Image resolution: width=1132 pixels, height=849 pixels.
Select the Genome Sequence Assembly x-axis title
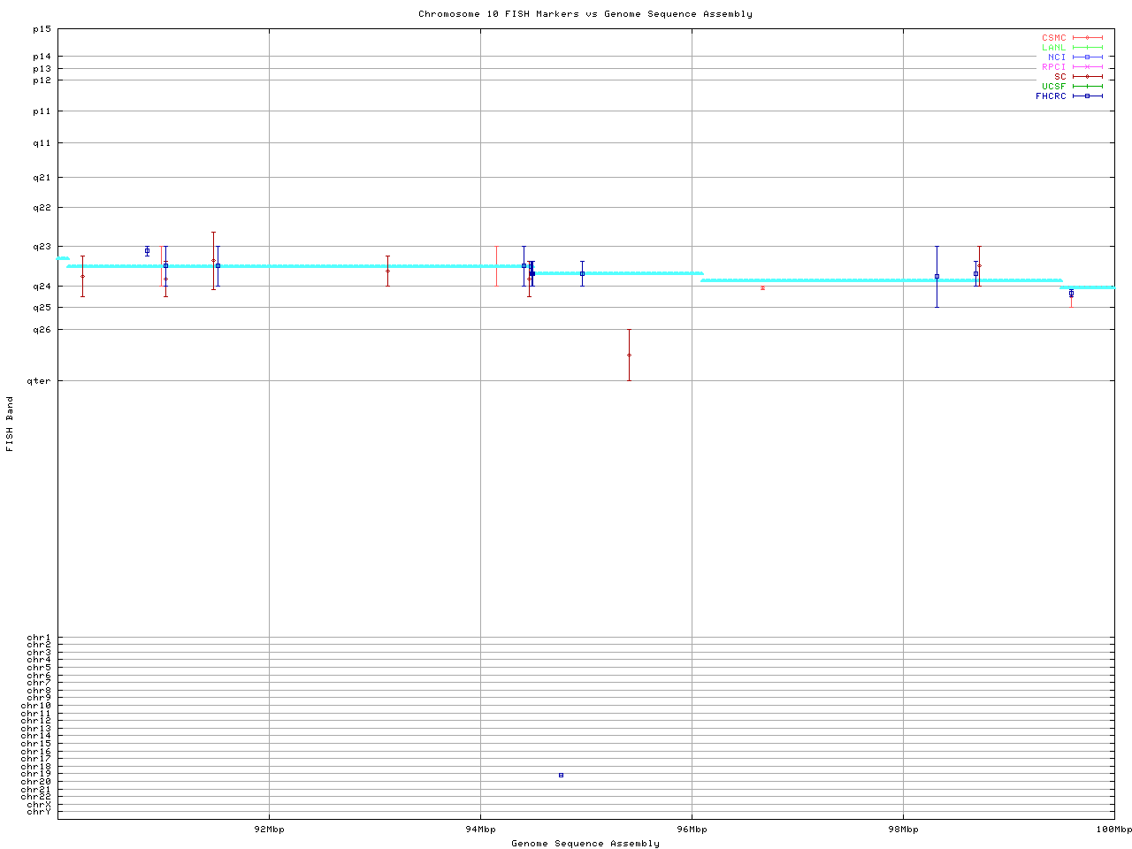tap(585, 843)
